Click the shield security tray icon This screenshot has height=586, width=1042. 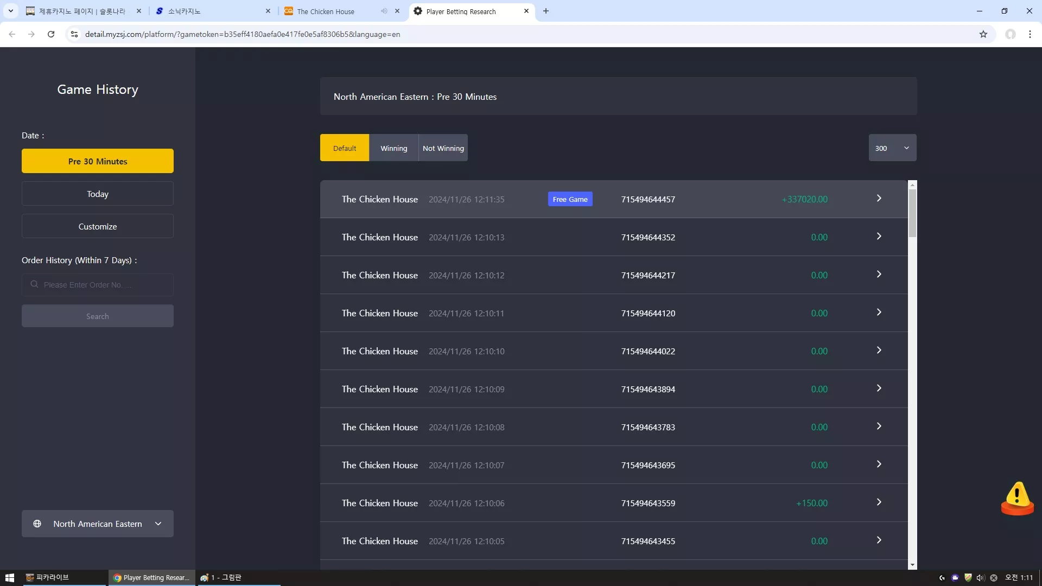click(x=968, y=578)
